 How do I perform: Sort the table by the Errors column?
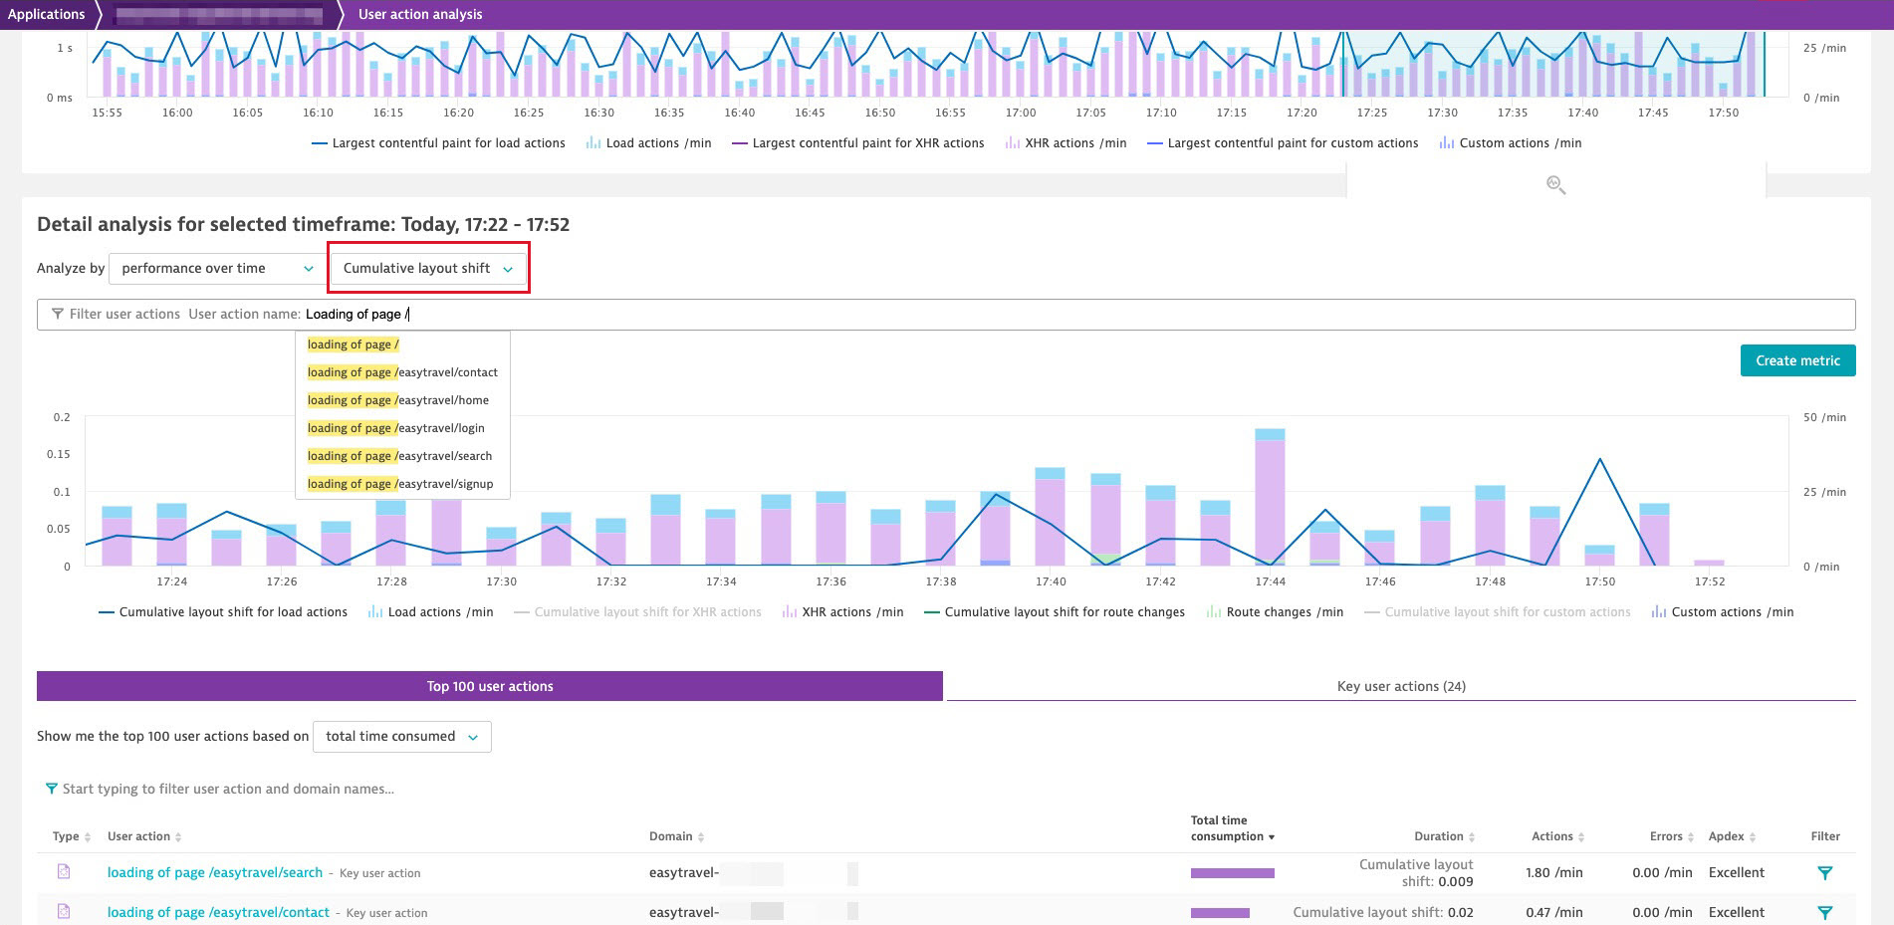tap(1672, 836)
